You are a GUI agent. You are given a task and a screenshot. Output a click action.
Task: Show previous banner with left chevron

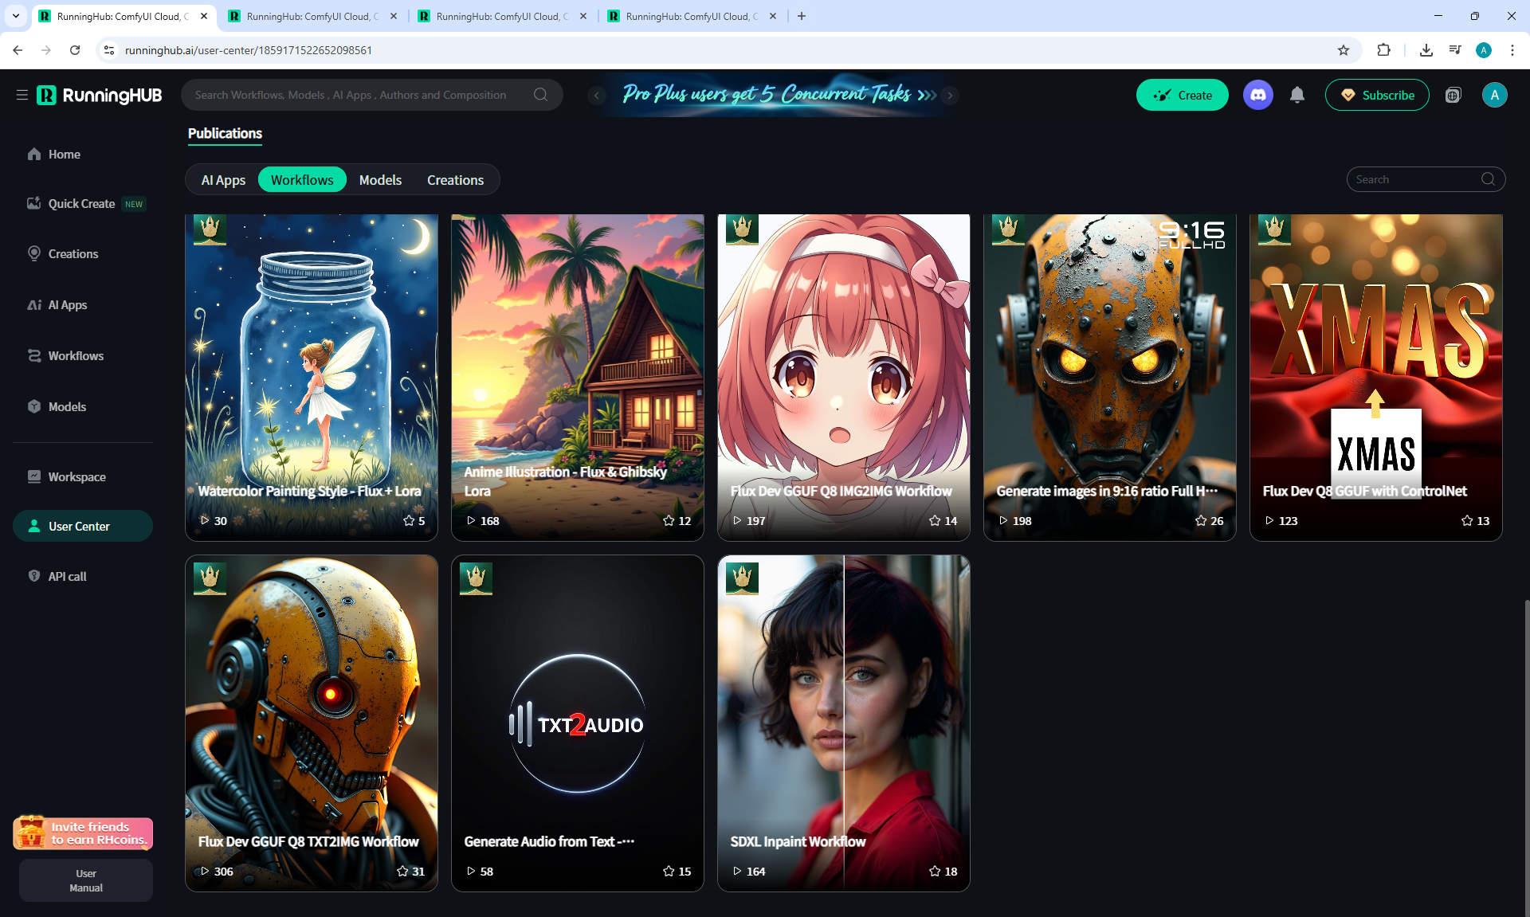(596, 95)
